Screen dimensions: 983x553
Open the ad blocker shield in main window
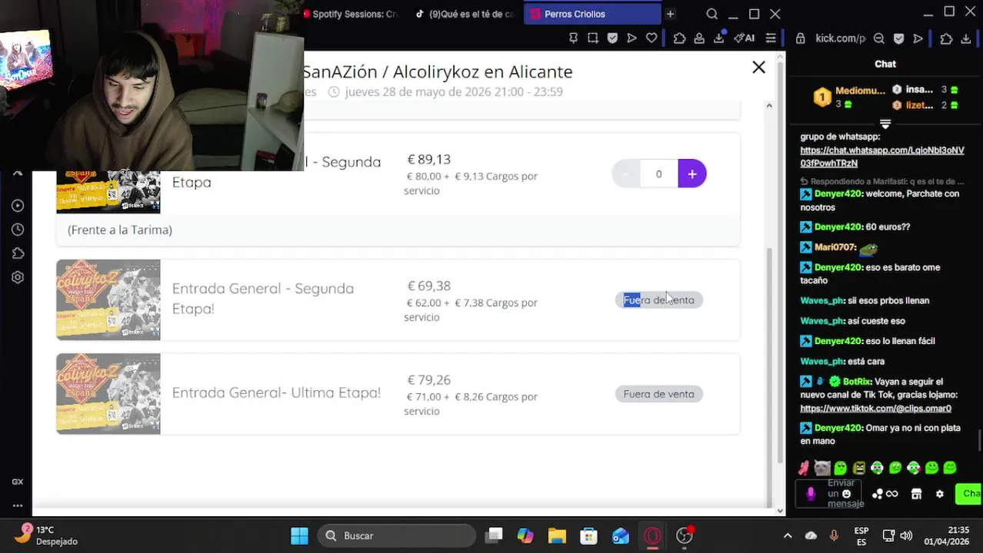612,38
